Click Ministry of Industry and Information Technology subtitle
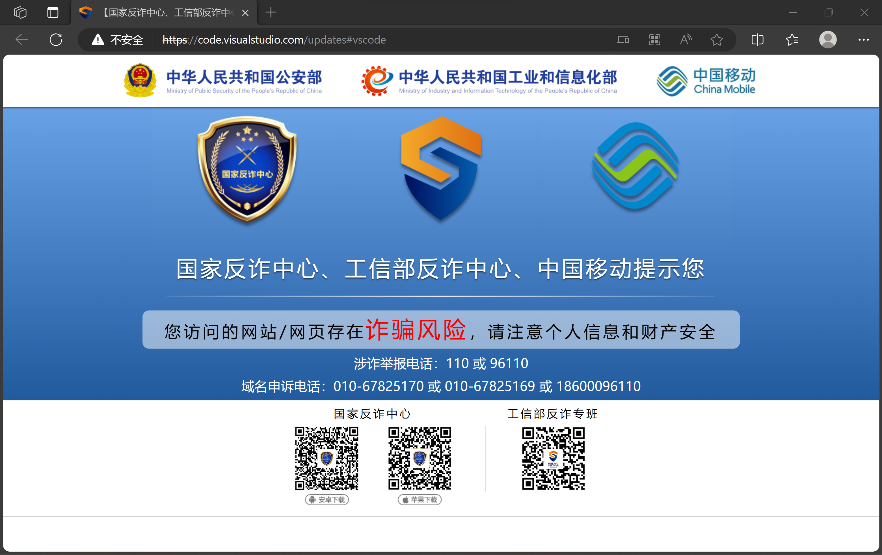This screenshot has height=555, width=882. click(x=508, y=91)
